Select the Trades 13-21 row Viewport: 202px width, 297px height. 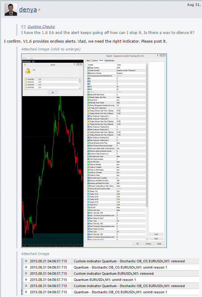[x=116, y=194]
